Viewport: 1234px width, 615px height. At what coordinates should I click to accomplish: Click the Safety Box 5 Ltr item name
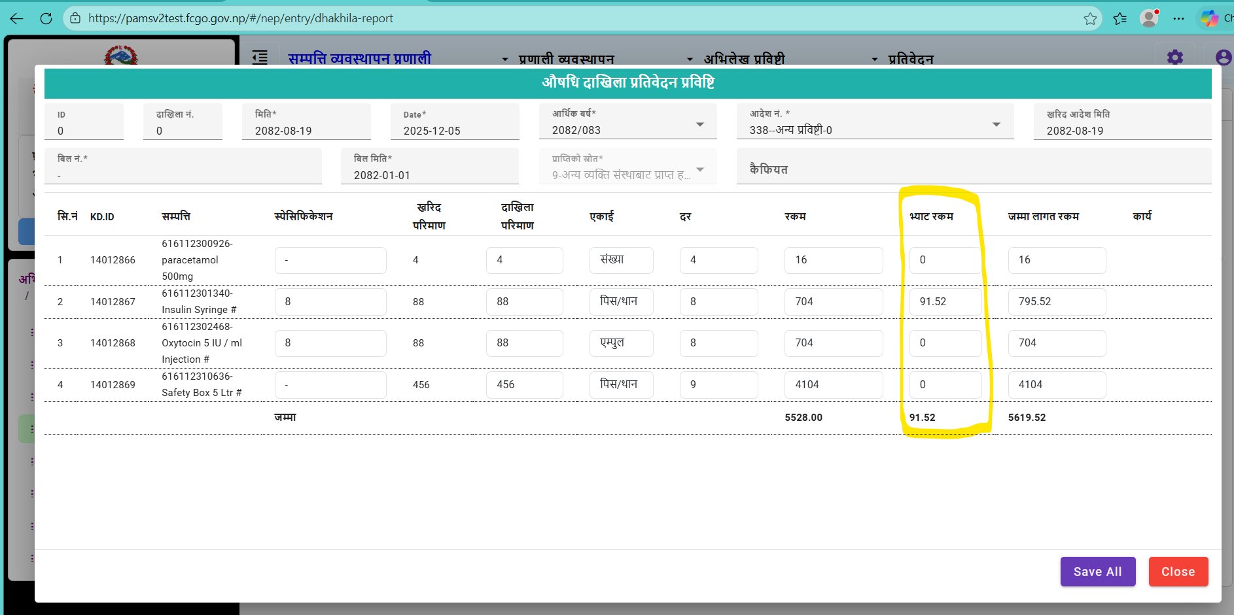click(x=202, y=385)
